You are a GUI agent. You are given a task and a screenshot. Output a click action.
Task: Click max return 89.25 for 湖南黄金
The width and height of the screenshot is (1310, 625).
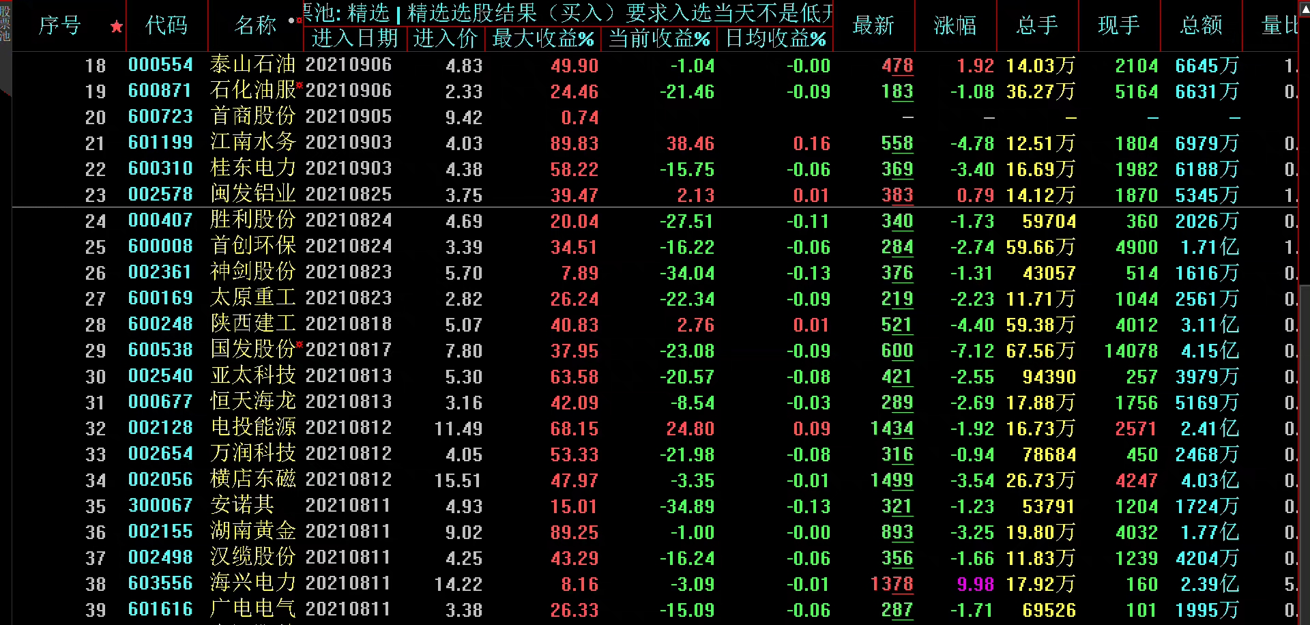(x=574, y=532)
